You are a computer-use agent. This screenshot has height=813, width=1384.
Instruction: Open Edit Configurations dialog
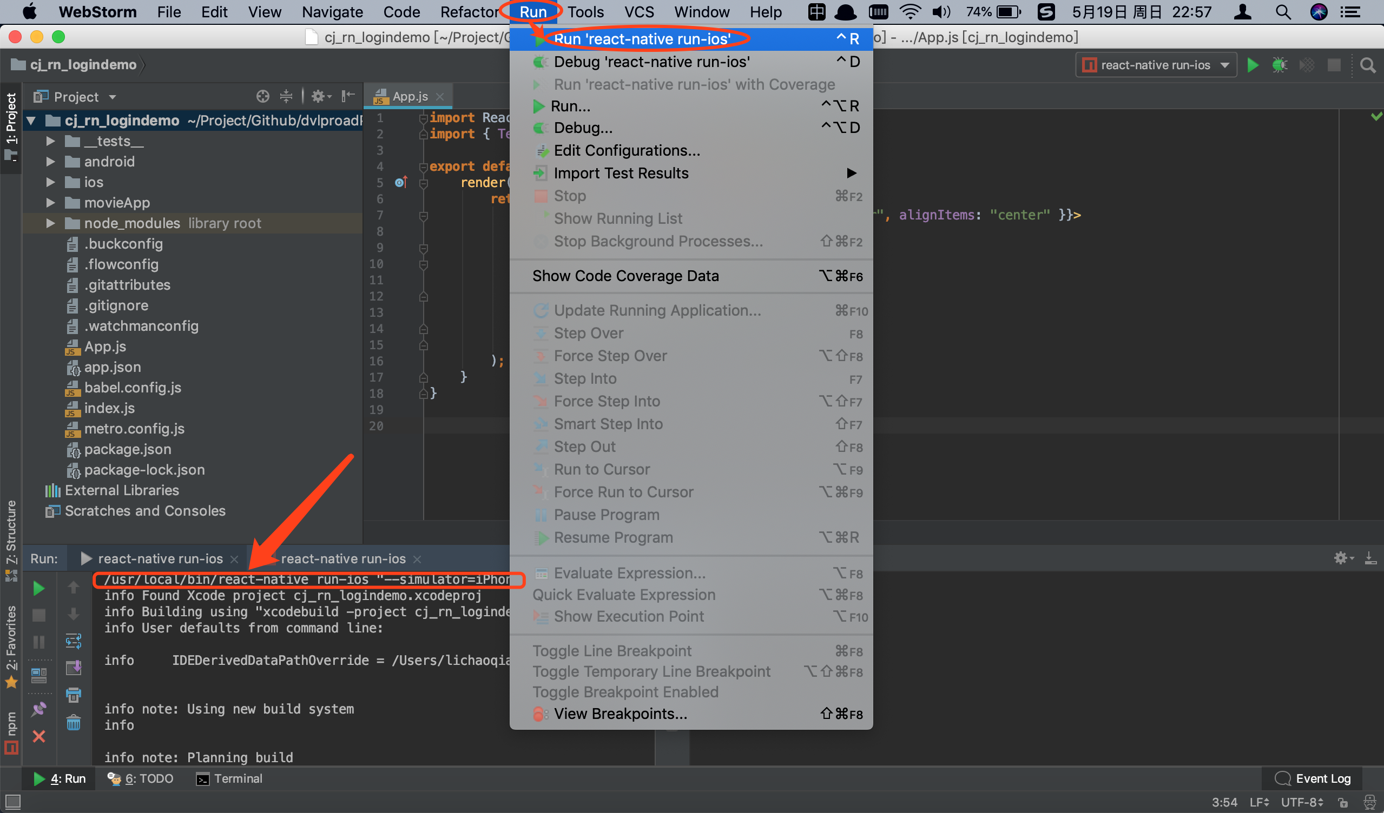tap(627, 150)
